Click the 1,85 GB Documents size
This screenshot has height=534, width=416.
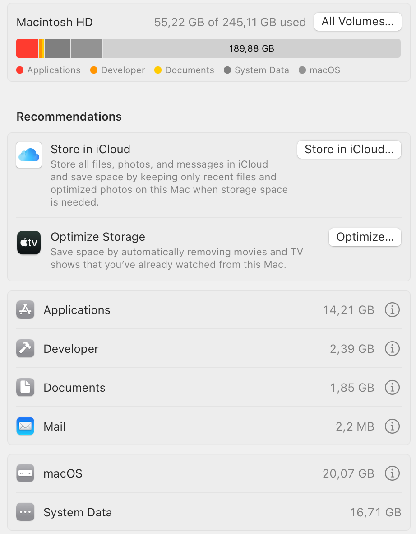pos(352,388)
